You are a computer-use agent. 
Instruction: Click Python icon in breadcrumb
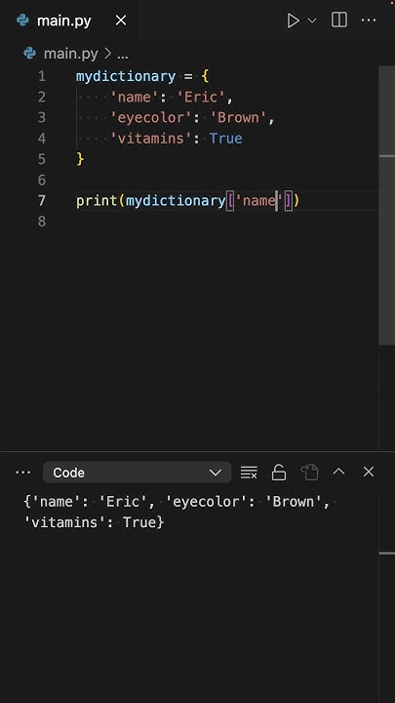click(x=29, y=55)
